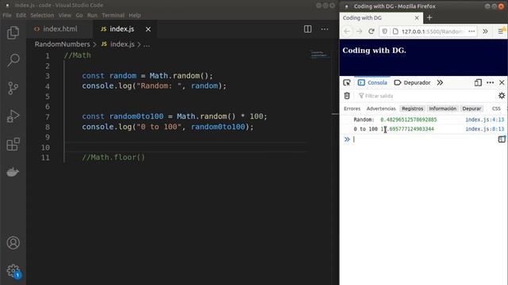Viewport: 508px width, 285px height.
Task: Click the randomOto100 variable on line 7
Action: [x=137, y=116]
